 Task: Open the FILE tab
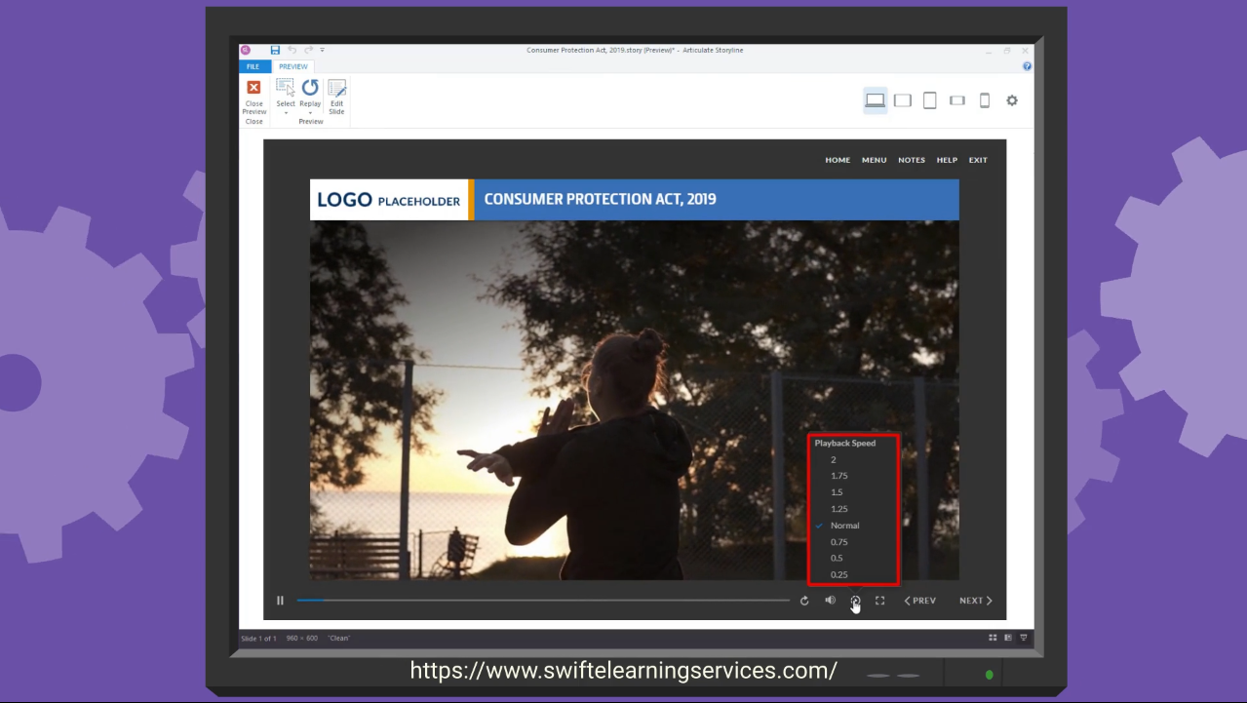pyautogui.click(x=253, y=66)
